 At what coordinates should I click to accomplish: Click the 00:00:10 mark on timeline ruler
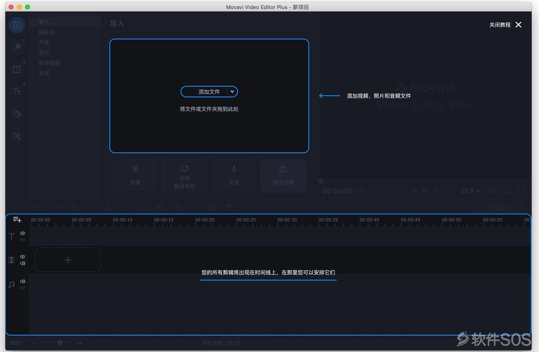coord(123,220)
